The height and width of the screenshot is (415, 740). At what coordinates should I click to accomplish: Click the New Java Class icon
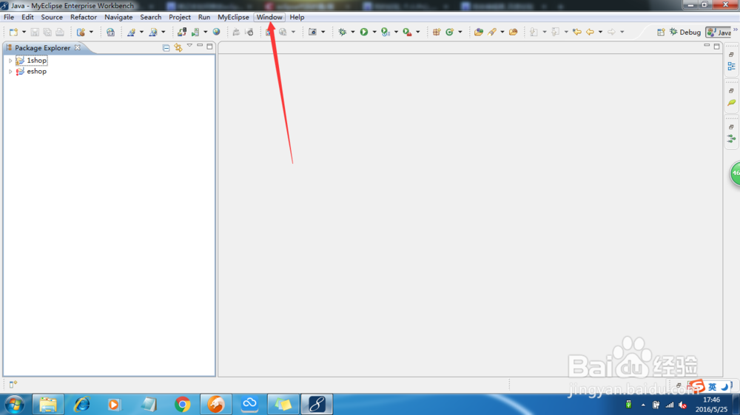click(450, 32)
